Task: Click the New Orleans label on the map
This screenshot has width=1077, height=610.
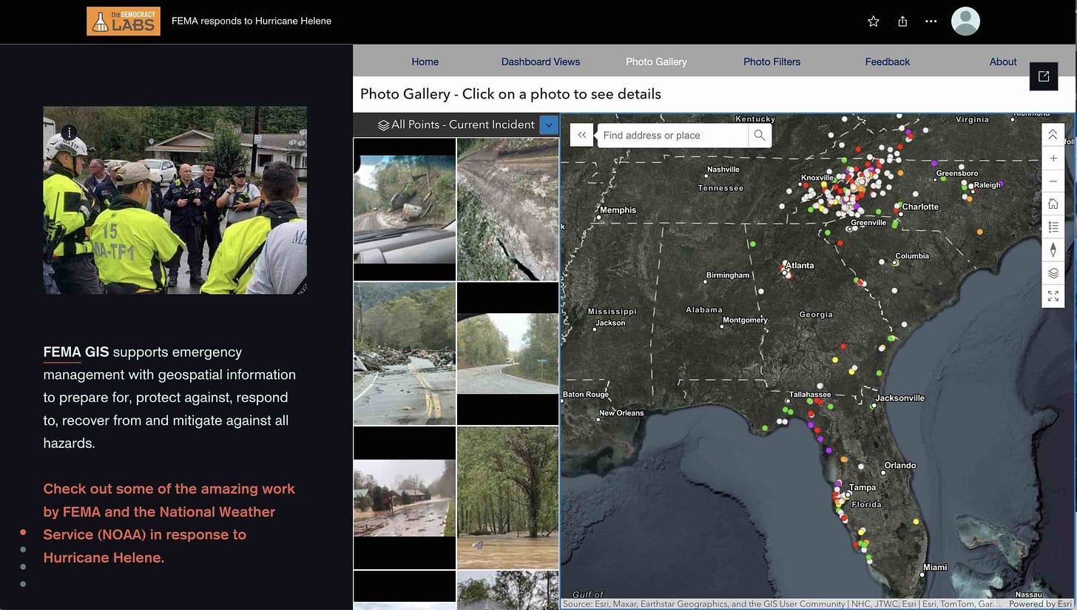Action: [x=621, y=413]
